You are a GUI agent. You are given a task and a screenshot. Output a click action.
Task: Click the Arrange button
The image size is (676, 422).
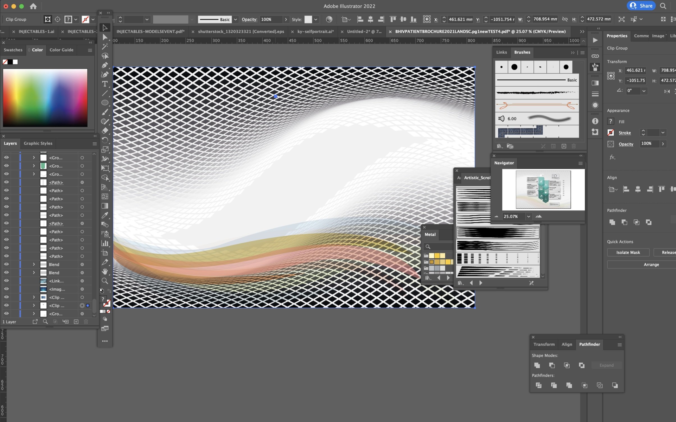[x=651, y=265]
